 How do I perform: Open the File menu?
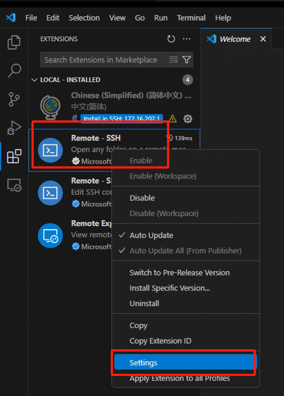(x=31, y=18)
